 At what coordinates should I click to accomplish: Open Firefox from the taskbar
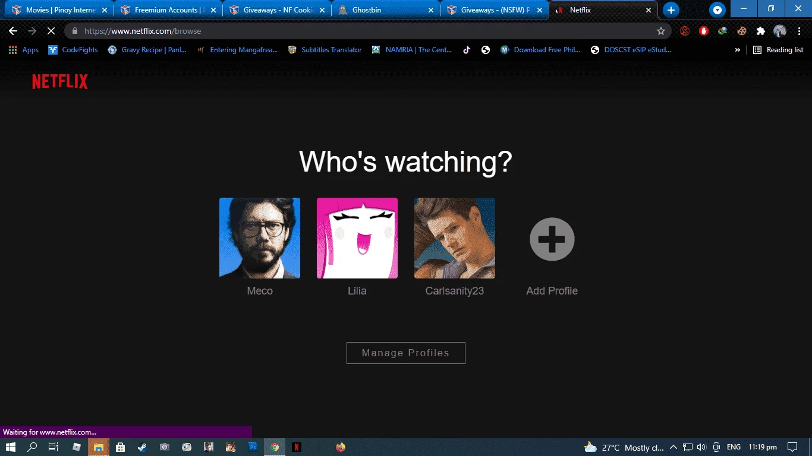341,447
